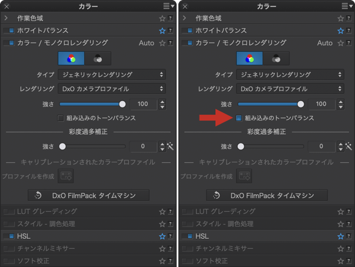Screen dimensions: 355x267
Task: Toggle HSL switch in left panel
Action: [x=9, y=236]
